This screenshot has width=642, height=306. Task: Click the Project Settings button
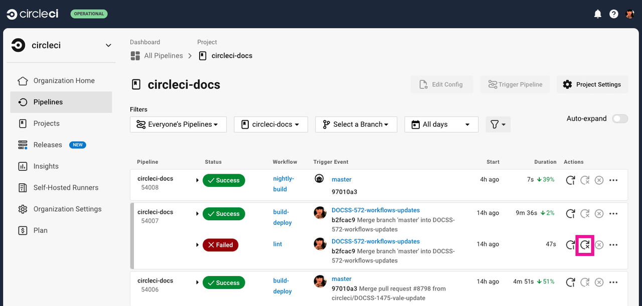592,85
